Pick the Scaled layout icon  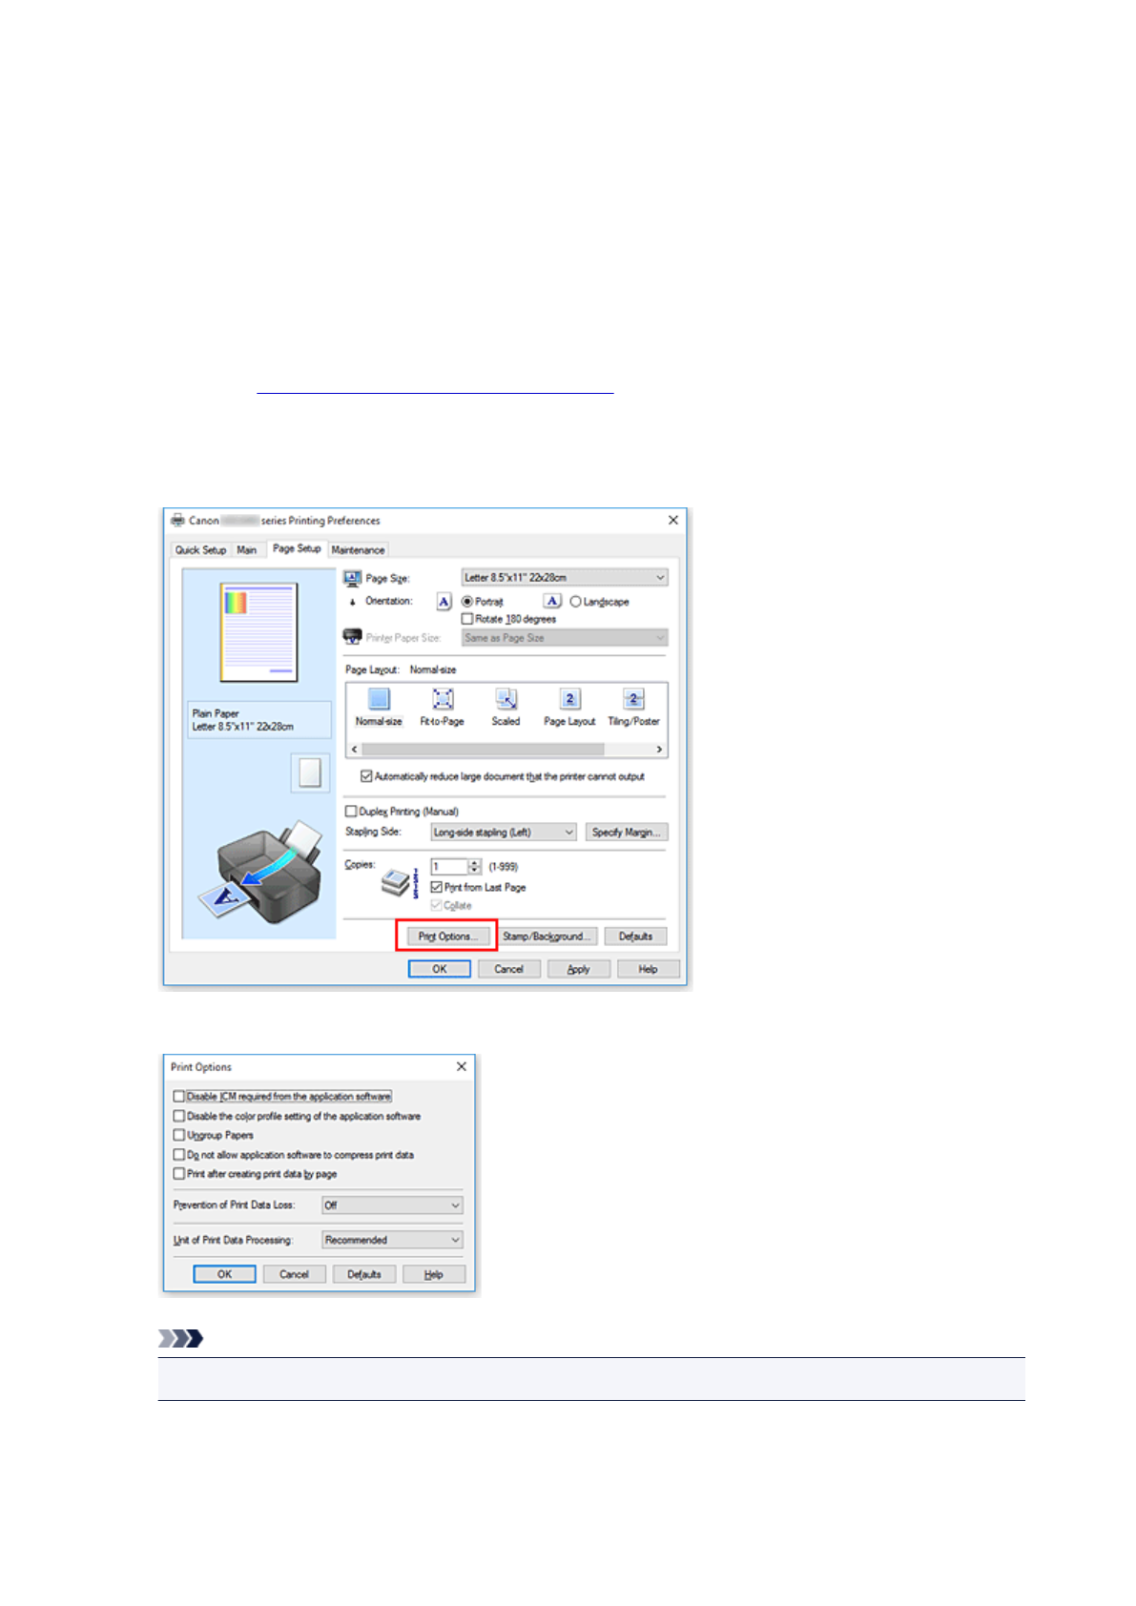point(506,700)
